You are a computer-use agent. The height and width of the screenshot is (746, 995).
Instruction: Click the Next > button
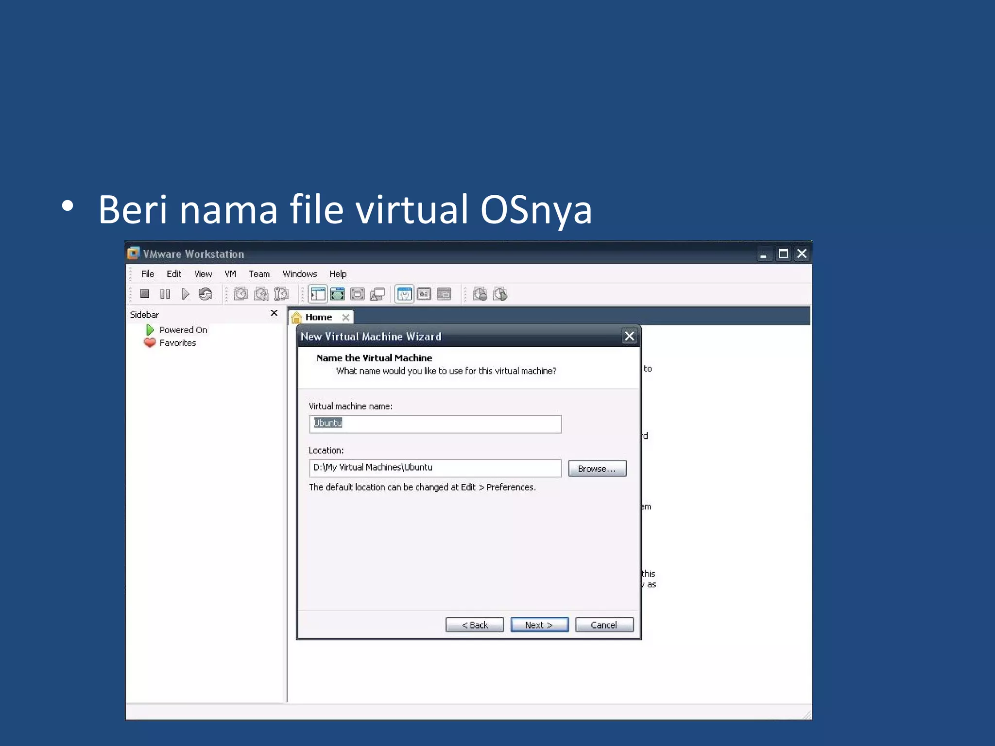(x=539, y=625)
